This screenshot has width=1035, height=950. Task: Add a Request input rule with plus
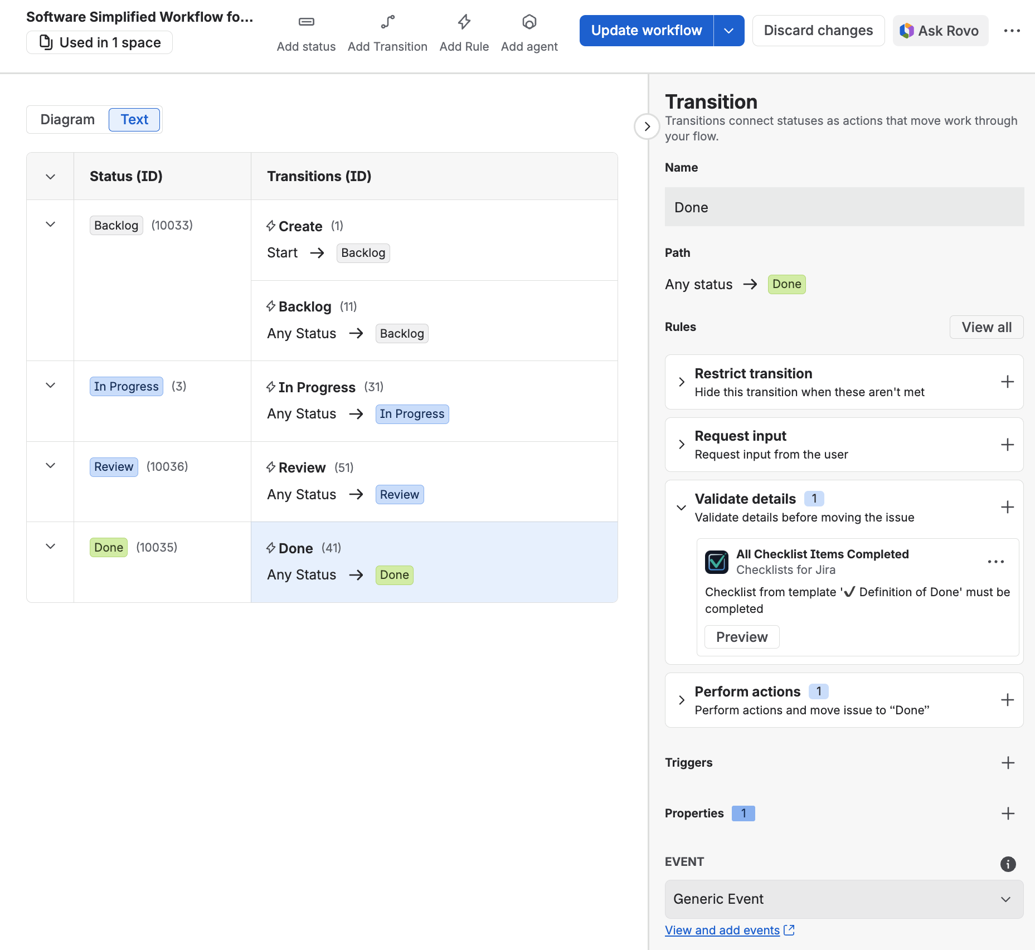click(x=1007, y=445)
